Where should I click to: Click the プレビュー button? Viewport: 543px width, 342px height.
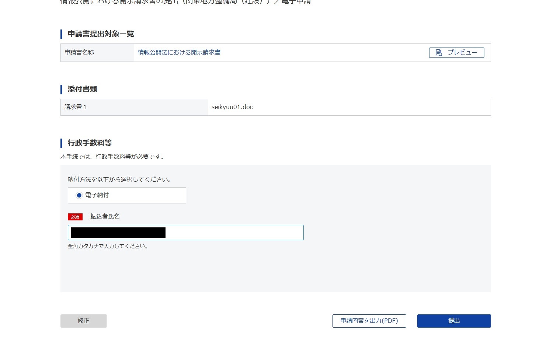[x=456, y=53]
